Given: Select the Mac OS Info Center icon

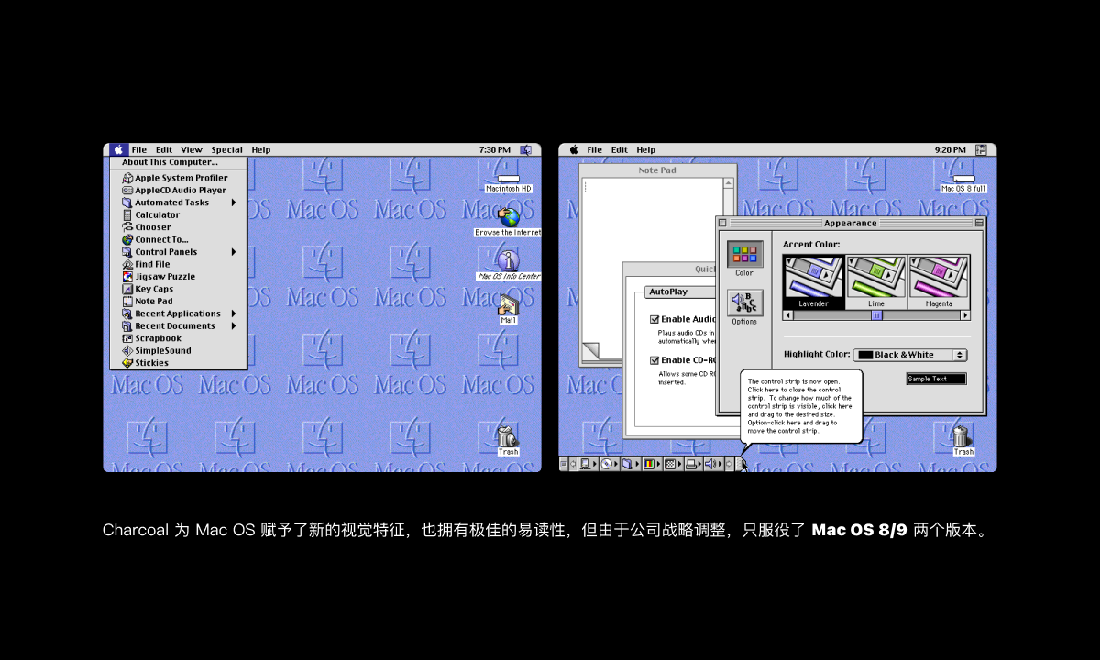Looking at the screenshot, I should click(x=508, y=266).
